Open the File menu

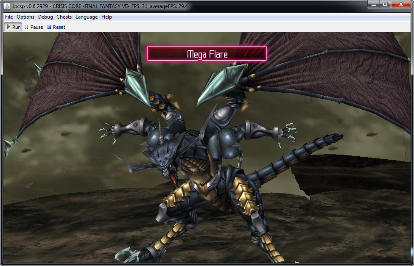9,17
